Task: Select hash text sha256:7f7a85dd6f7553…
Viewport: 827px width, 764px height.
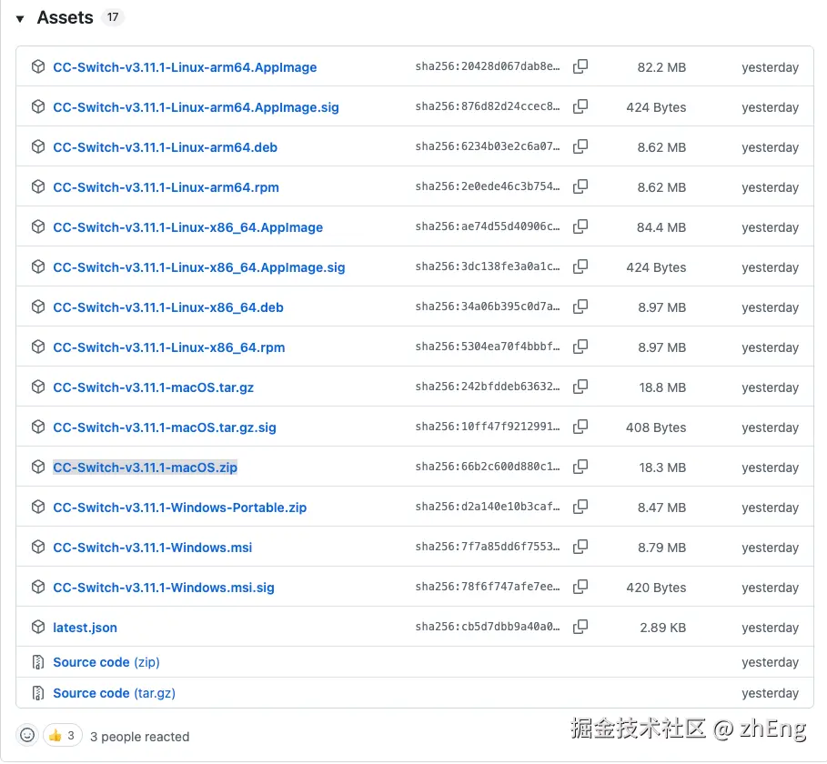Action: pos(488,547)
